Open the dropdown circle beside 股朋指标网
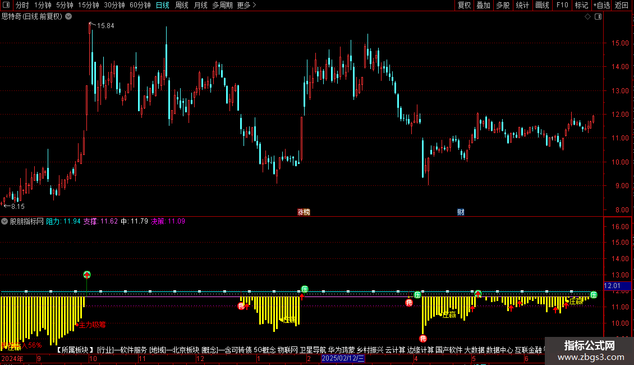Image resolution: width=634 pixels, height=365 pixels. pyautogui.click(x=4, y=221)
